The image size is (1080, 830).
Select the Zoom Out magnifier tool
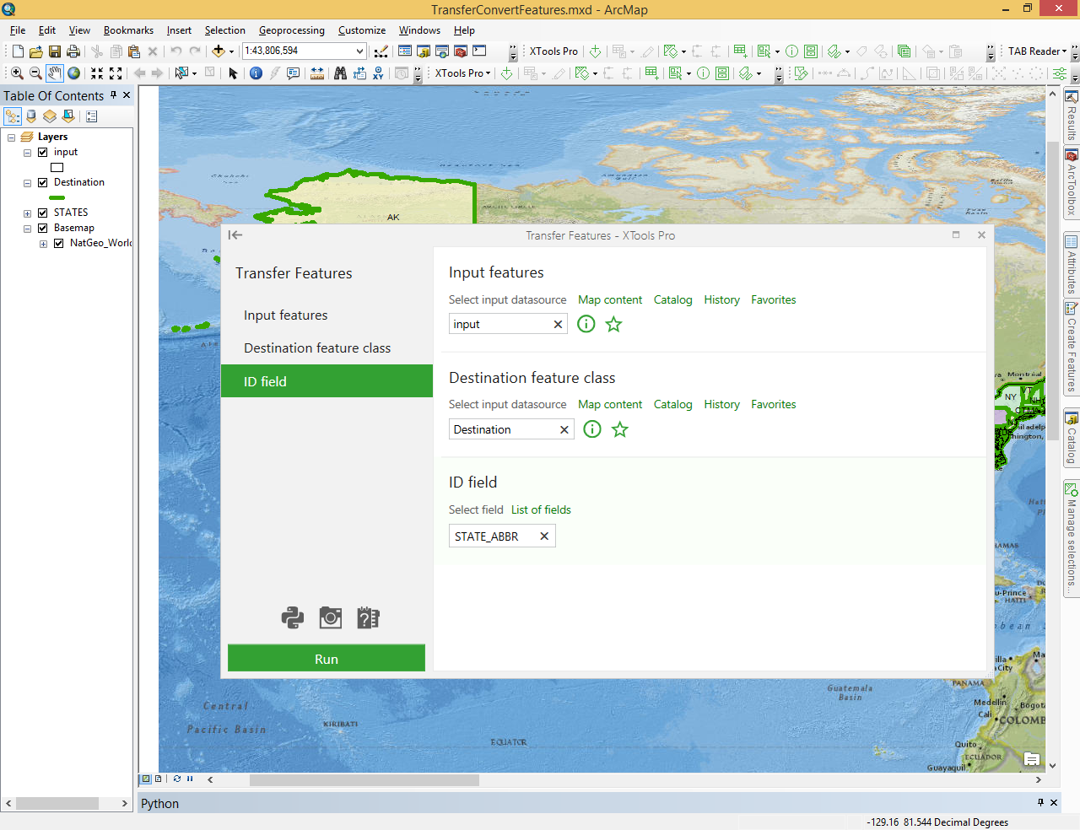coord(35,73)
